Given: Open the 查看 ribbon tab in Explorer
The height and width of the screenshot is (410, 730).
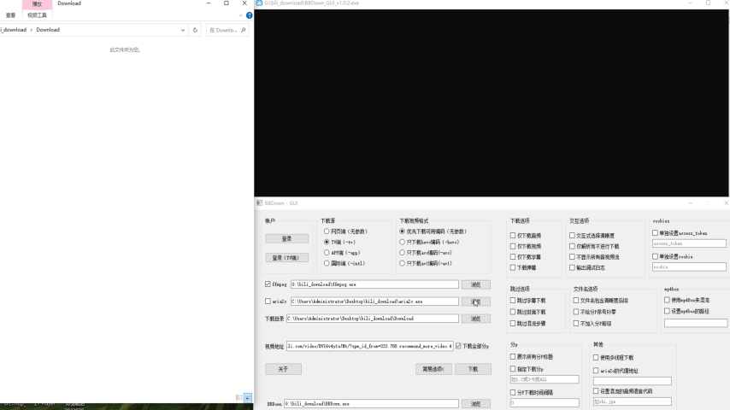Looking at the screenshot, I should 11,15.
